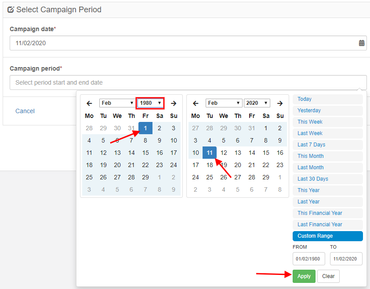Screen dimensions: 370x289
Task: Go to next month on left calendar
Action: [174, 103]
